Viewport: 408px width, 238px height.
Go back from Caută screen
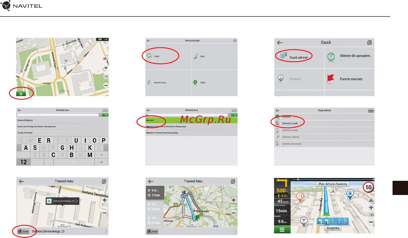point(280,42)
